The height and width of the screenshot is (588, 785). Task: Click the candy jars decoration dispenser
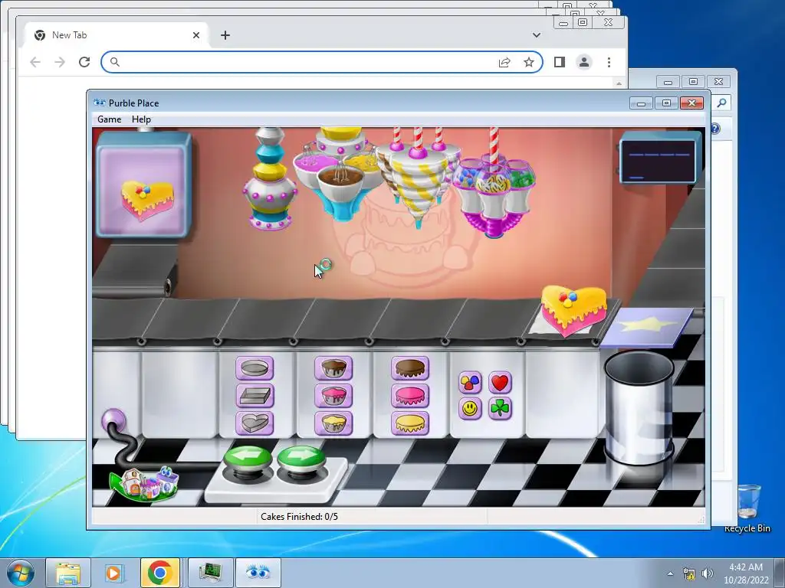point(493,183)
